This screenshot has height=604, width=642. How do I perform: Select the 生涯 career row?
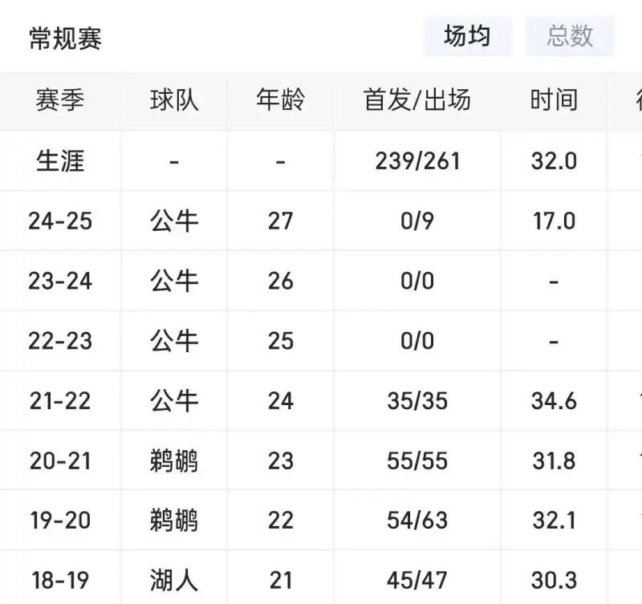(x=60, y=160)
